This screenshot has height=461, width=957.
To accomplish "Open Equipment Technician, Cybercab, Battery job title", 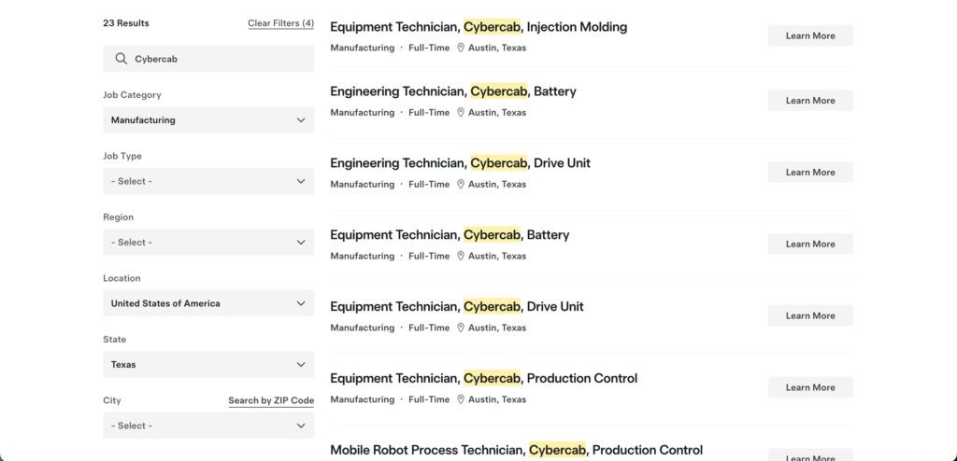I will 450,235.
